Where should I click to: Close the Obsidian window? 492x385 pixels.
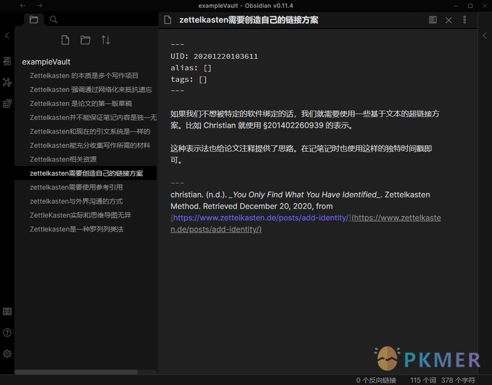485,6
